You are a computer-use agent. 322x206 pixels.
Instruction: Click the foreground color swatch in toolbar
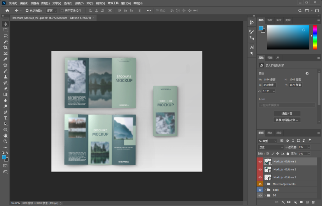tap(4, 157)
